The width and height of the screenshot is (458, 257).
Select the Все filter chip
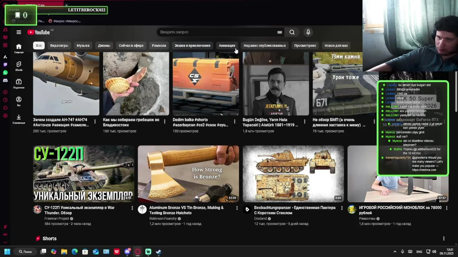tap(39, 45)
